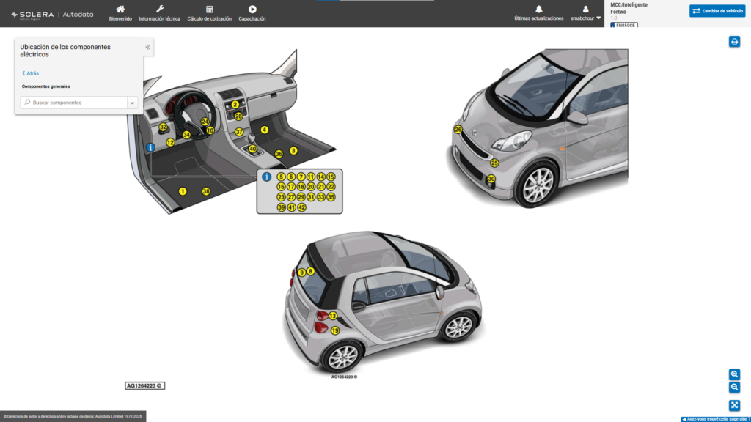This screenshot has width=751, height=422.
Task: Click the Solera Autodata logo
Action: (x=52, y=15)
